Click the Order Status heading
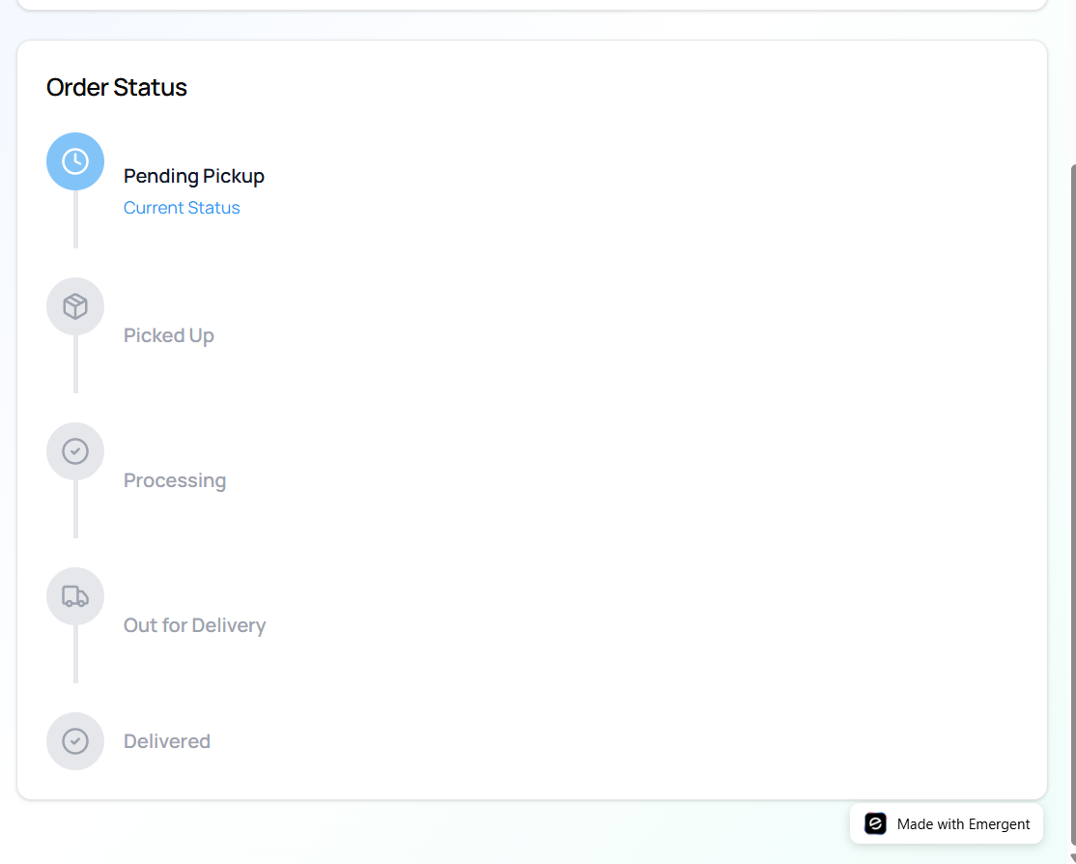1076x864 pixels. (x=116, y=87)
